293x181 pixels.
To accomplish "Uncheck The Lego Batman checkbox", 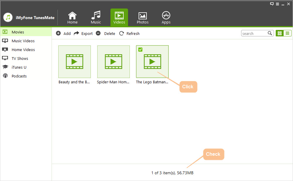I will 140,49.
